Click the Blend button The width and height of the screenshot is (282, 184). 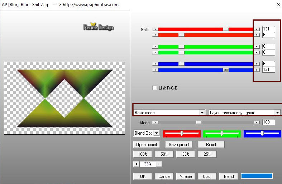(x=229, y=176)
